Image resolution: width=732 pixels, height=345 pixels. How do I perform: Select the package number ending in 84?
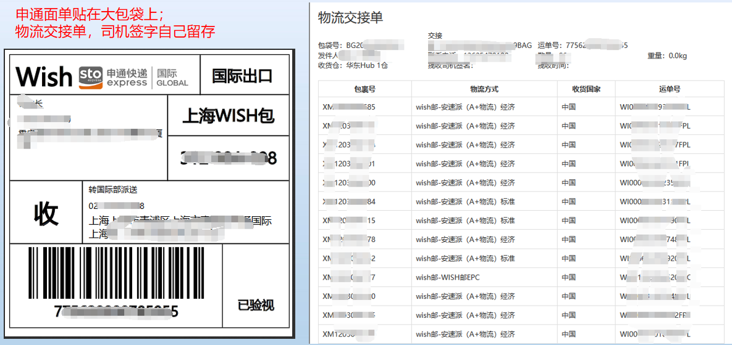tap(349, 201)
